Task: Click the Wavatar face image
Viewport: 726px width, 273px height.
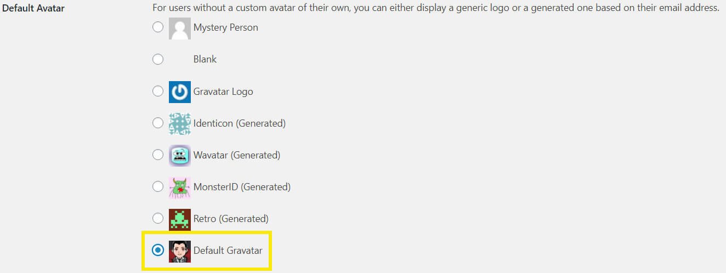Action: 179,155
